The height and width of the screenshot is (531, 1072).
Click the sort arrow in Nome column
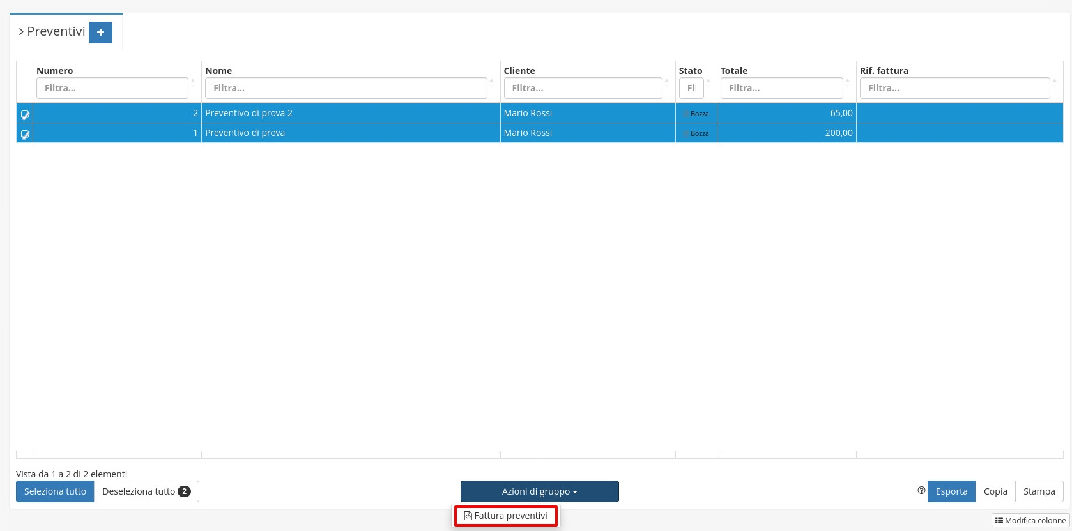[491, 80]
